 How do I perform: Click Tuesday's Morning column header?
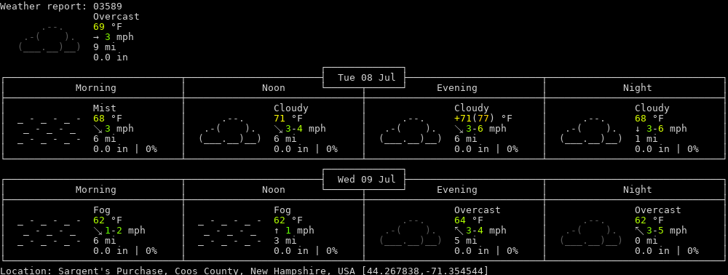tap(96, 87)
